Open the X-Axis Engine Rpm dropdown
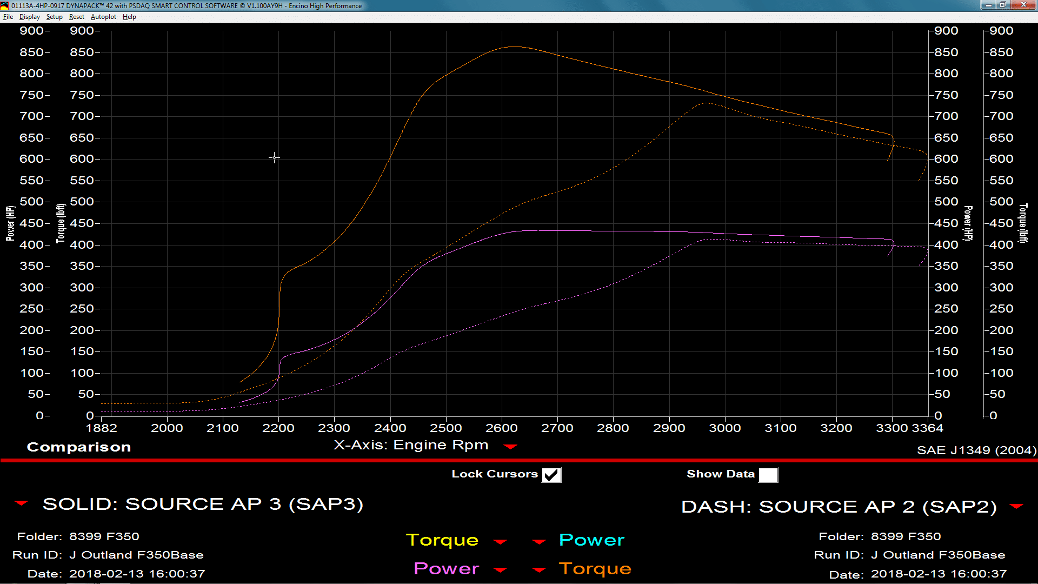This screenshot has width=1038, height=584. click(511, 447)
